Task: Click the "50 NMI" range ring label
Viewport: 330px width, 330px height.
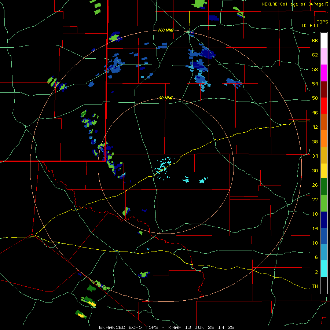Action: 166,98
